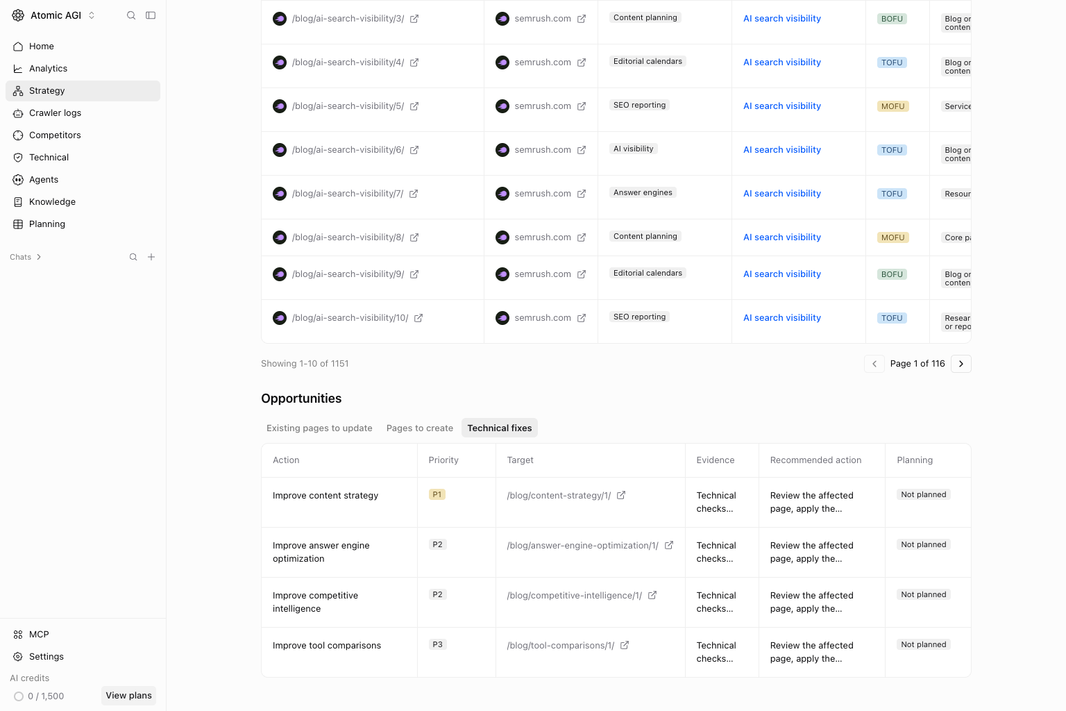The width and height of the screenshot is (1066, 711).
Task: Open Strategy in the sidebar
Action: click(x=83, y=91)
